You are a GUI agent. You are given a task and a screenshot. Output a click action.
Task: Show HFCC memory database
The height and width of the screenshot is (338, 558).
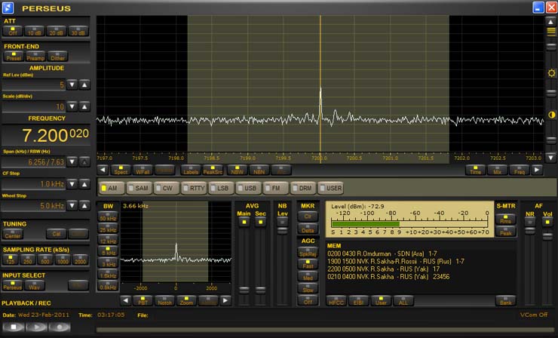point(336,300)
